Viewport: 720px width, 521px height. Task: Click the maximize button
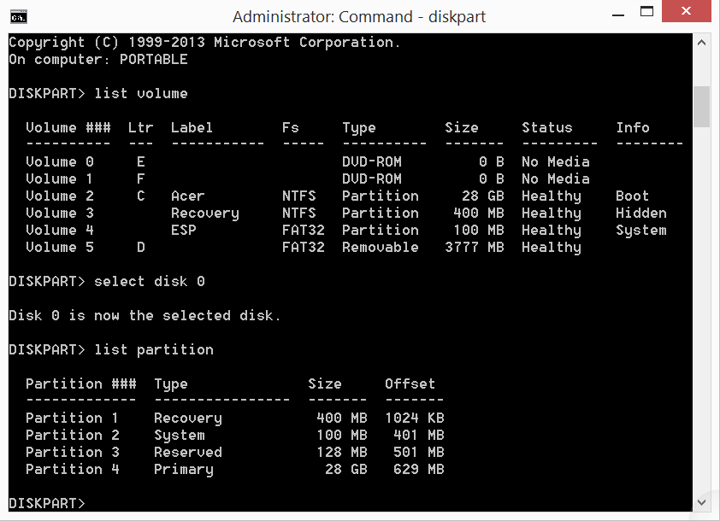(x=647, y=14)
